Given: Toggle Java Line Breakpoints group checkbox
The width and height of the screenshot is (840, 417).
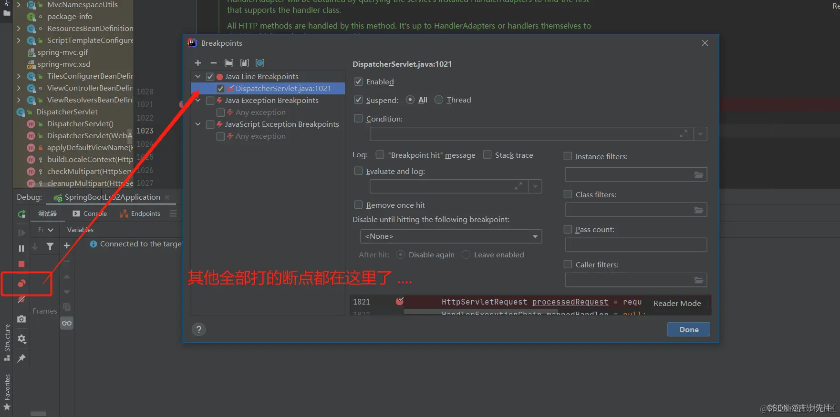Looking at the screenshot, I should coord(210,76).
